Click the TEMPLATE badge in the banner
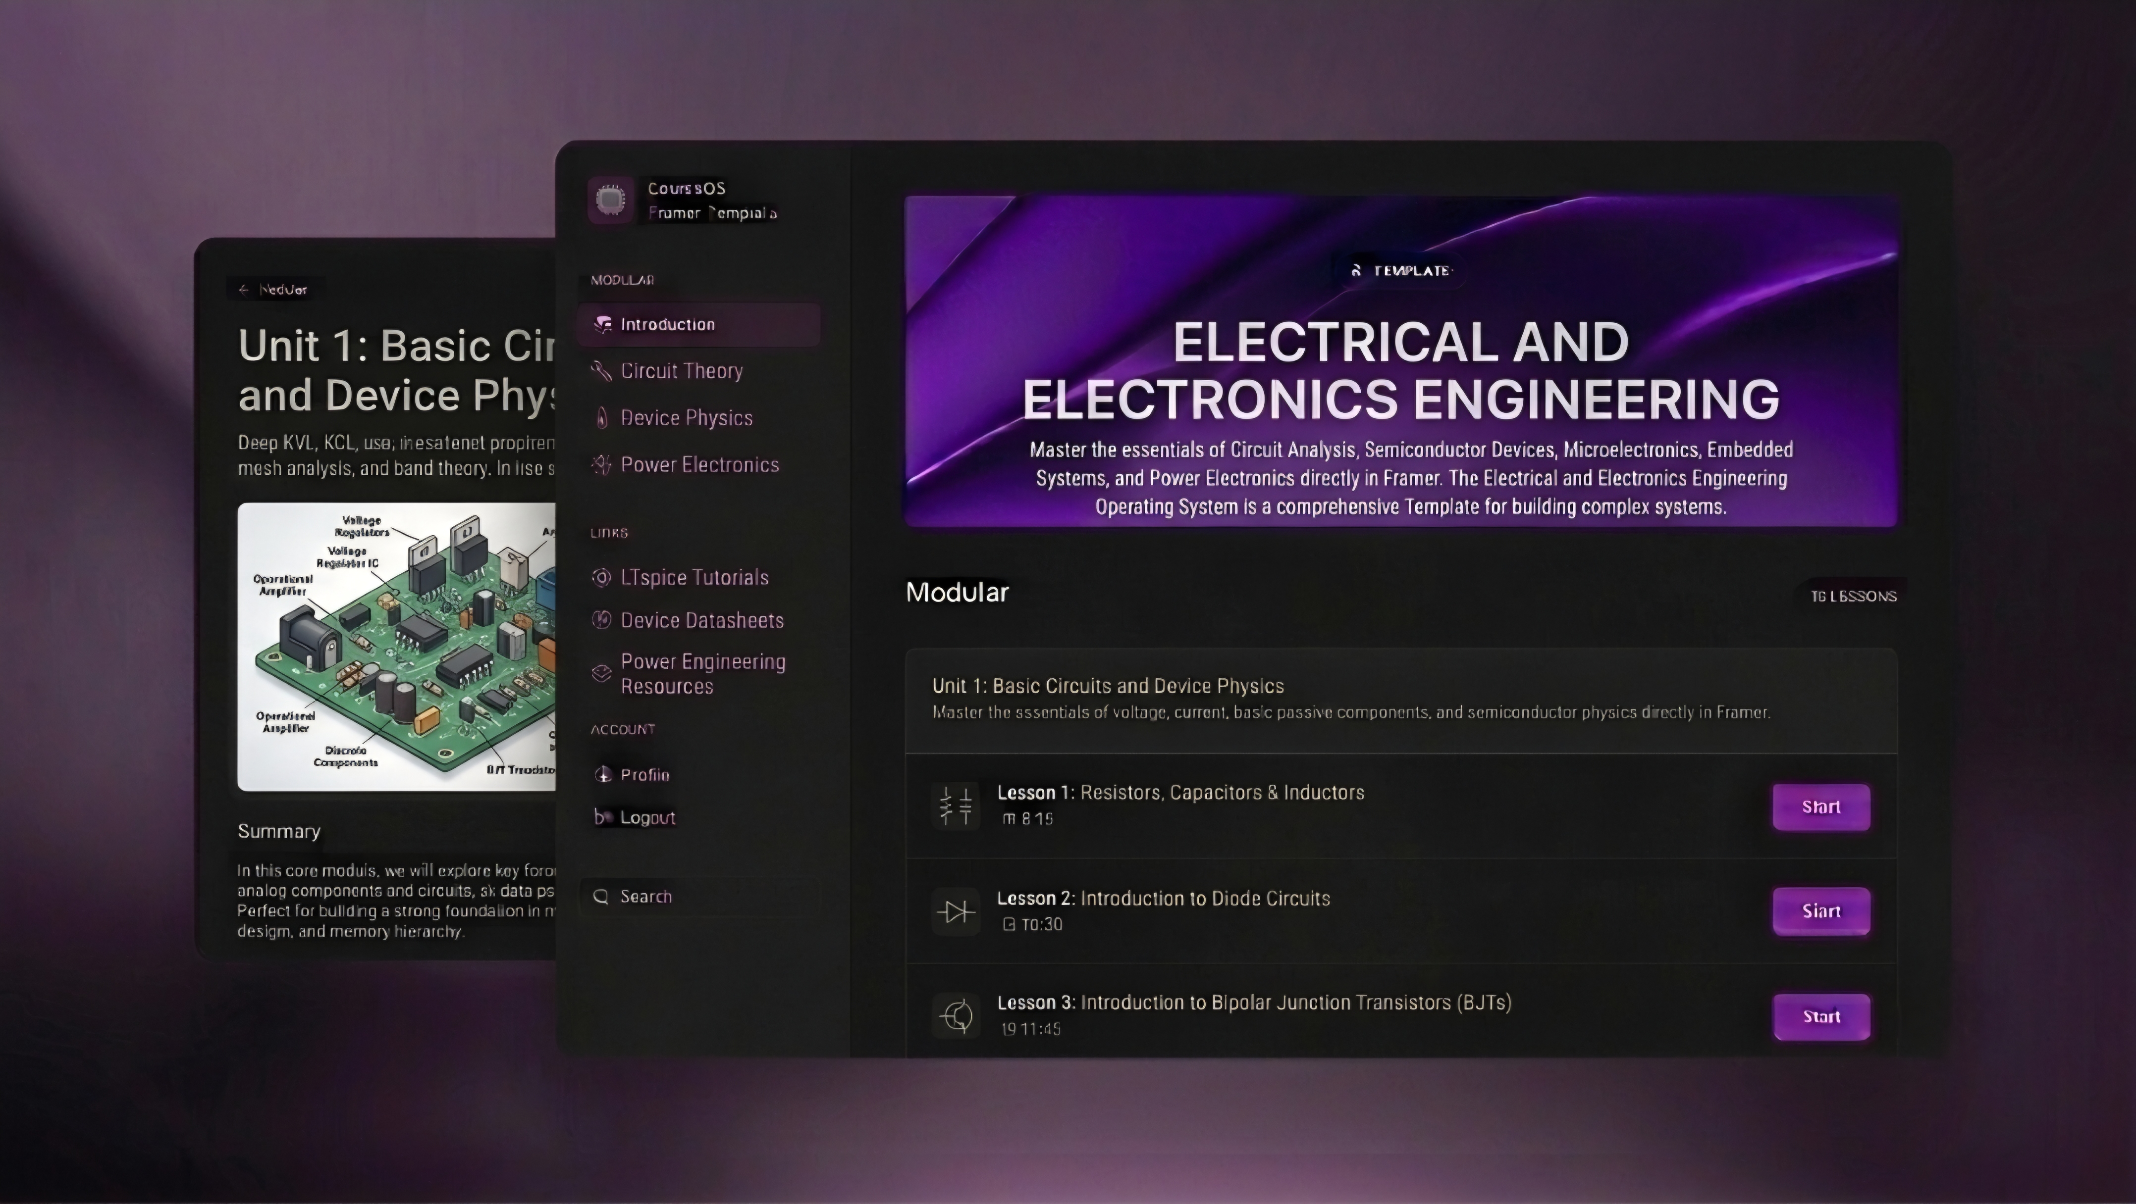The height and width of the screenshot is (1204, 2136). [1400, 270]
